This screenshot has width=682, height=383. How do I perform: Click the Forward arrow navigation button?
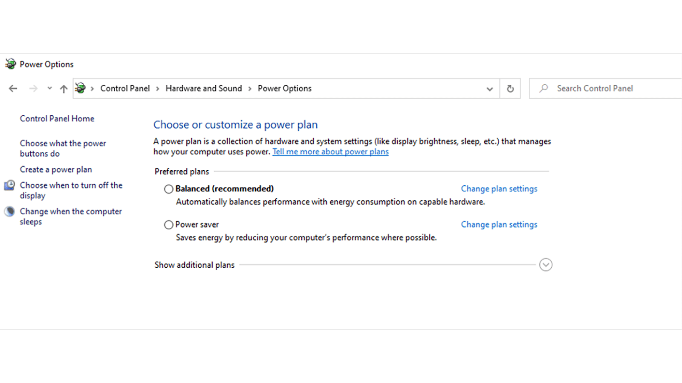33,89
